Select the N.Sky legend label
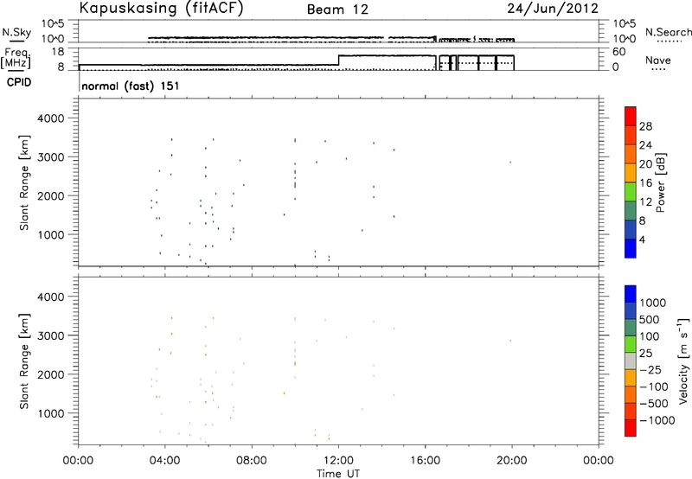Image resolution: width=692 pixels, height=479 pixels. click(16, 33)
